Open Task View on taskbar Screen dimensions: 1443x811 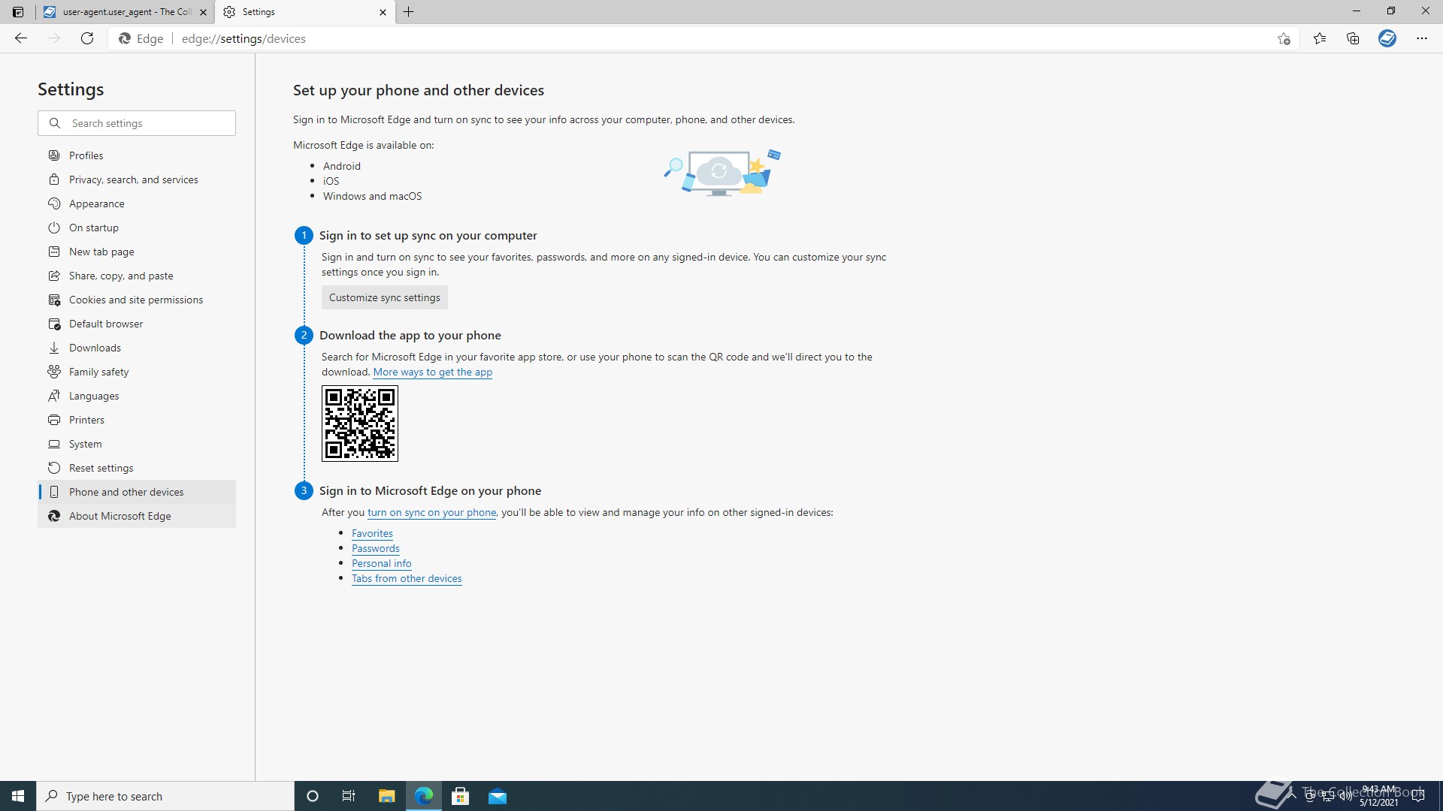pos(348,796)
